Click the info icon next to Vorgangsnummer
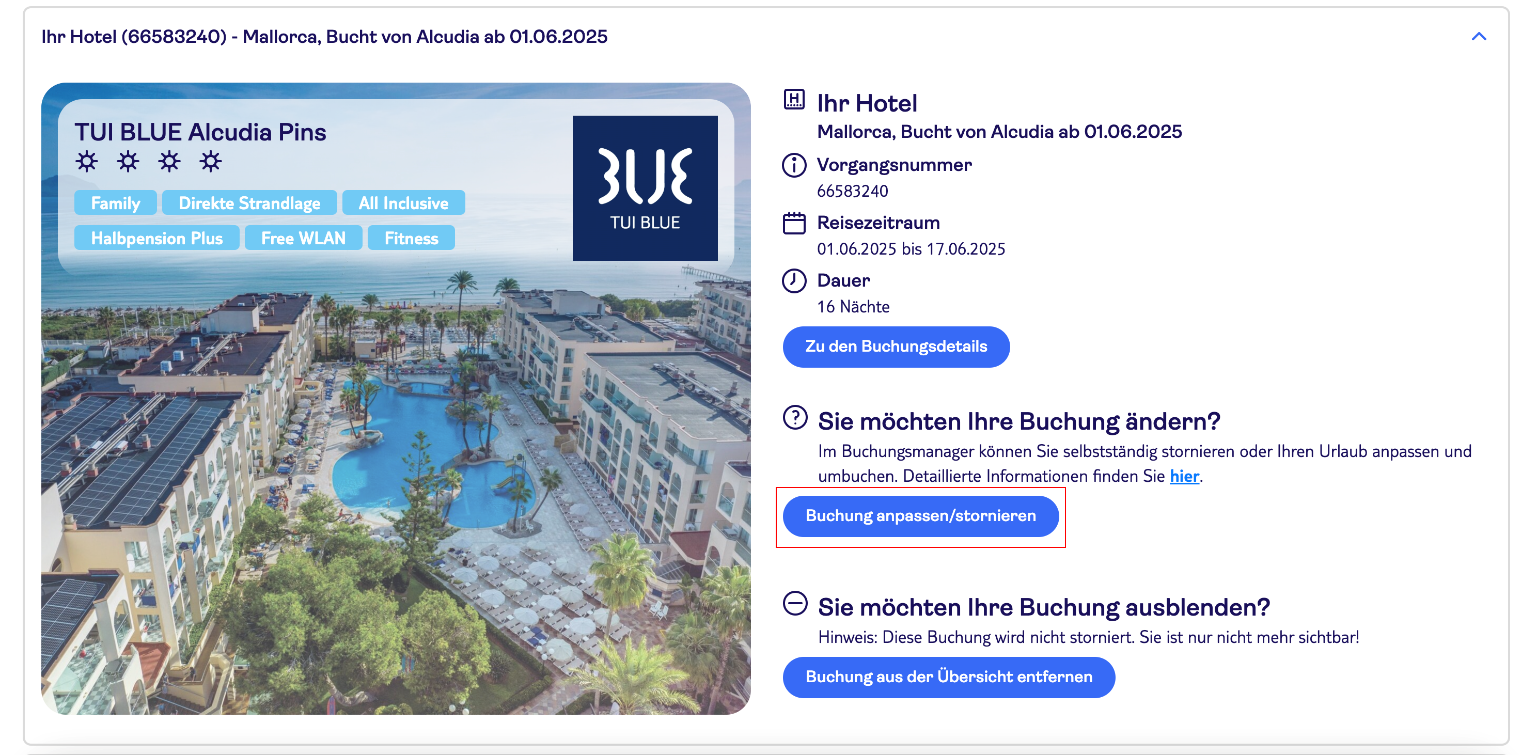1537x755 pixels. click(794, 165)
